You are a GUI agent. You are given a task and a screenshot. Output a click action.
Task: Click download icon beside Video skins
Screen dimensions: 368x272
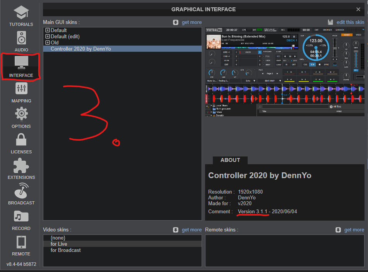pyautogui.click(x=176, y=230)
